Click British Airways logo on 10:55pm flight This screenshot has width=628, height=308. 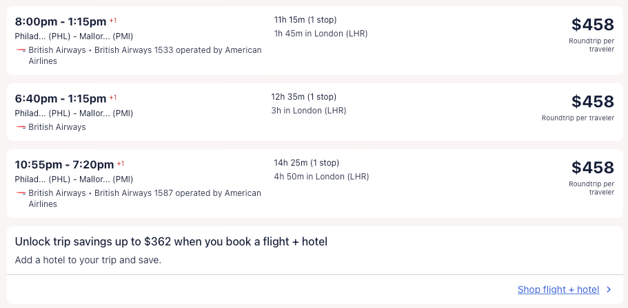tap(21, 193)
